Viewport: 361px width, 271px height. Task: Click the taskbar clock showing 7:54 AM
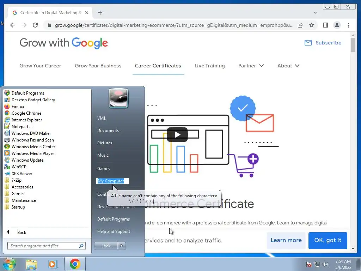[343, 264]
